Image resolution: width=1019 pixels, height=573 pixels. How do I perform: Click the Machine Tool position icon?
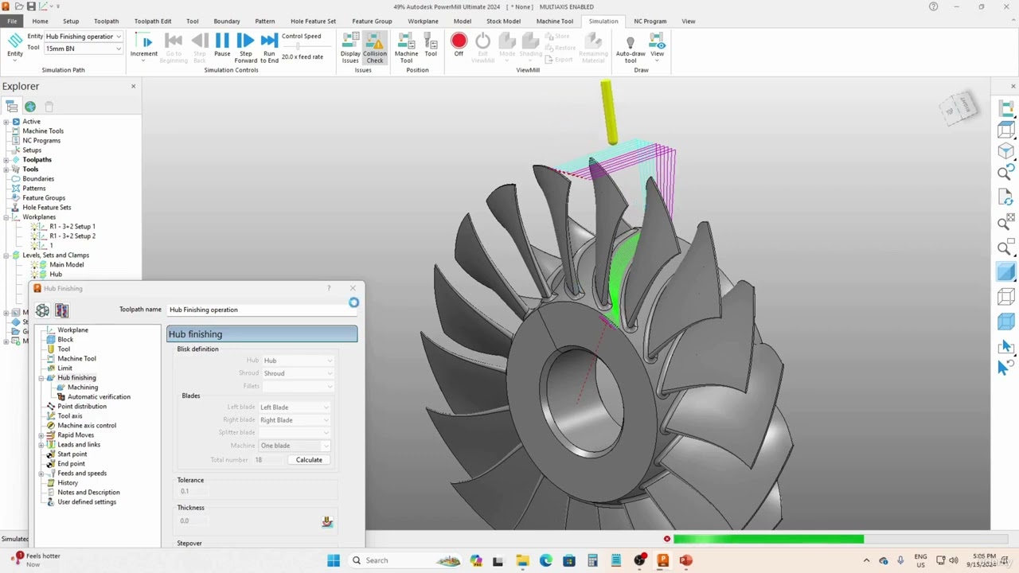[406, 41]
